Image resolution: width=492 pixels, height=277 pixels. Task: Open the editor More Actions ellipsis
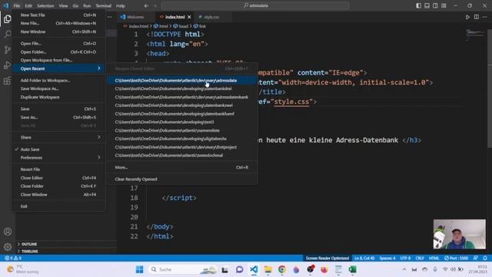pos(485,17)
